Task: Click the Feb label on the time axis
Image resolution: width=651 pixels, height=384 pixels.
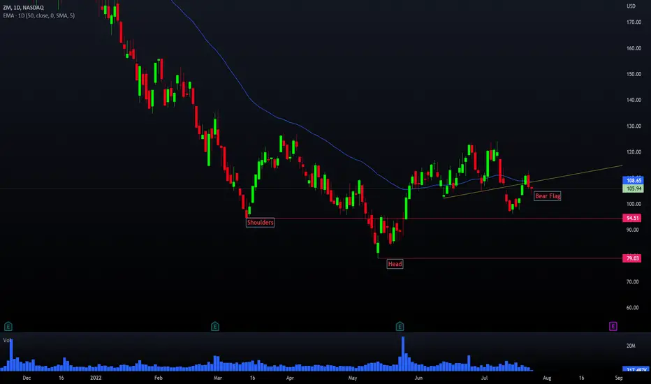Action: coord(158,378)
